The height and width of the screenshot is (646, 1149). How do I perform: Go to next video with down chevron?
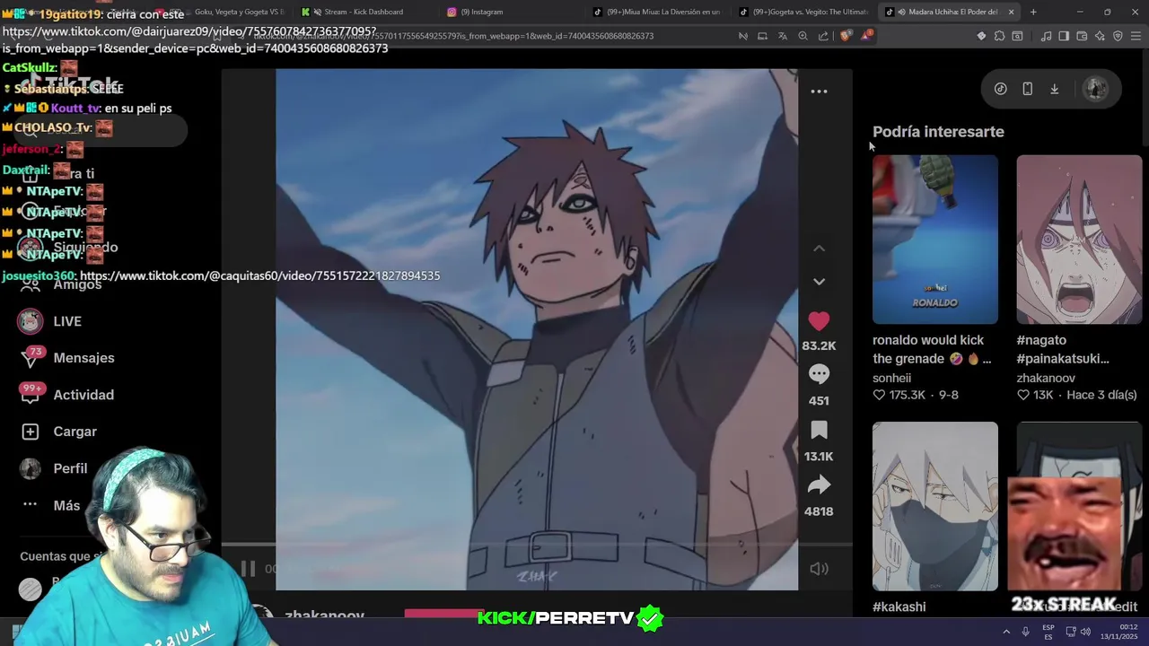(819, 282)
